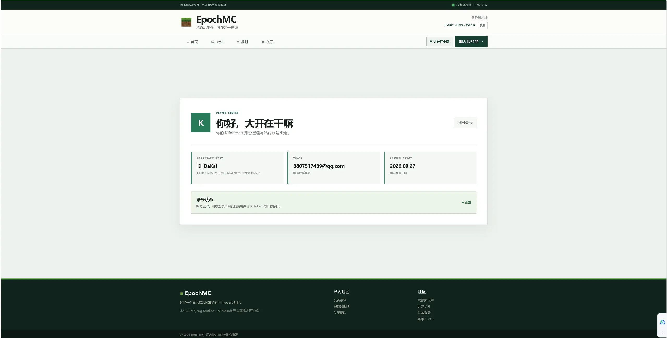667x338 pixels.
Task: Click the Kl_DaKai Minecraft name
Action: (x=207, y=166)
